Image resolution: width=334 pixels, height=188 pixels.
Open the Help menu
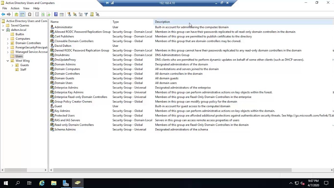point(36,8)
